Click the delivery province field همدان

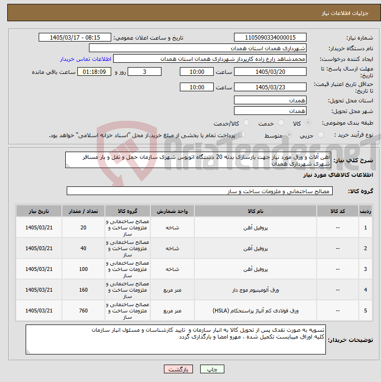point(270,100)
